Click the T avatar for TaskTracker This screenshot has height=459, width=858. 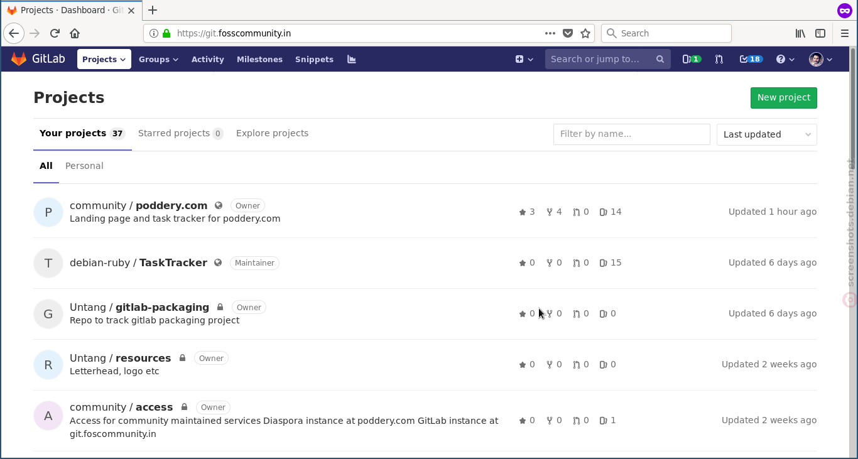click(x=48, y=263)
